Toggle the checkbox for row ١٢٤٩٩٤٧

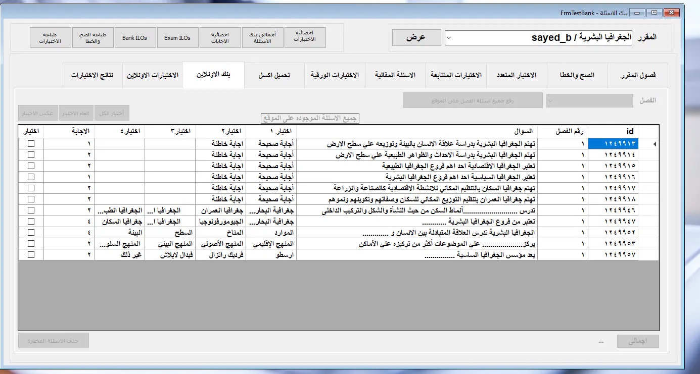click(31, 222)
